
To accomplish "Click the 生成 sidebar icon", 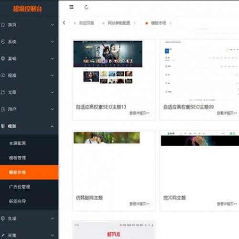I will (3, 218).
